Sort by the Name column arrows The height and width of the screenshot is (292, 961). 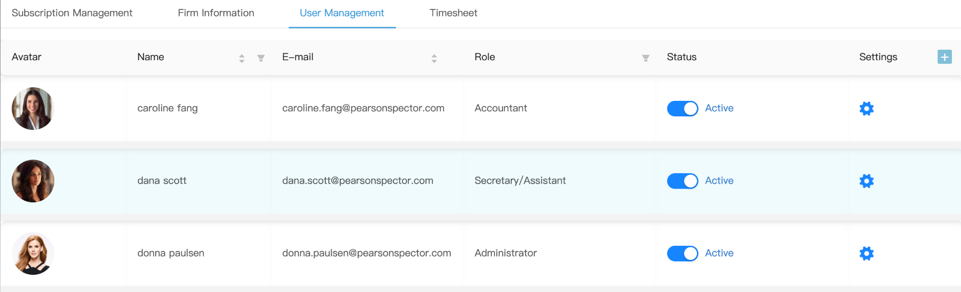pos(242,58)
